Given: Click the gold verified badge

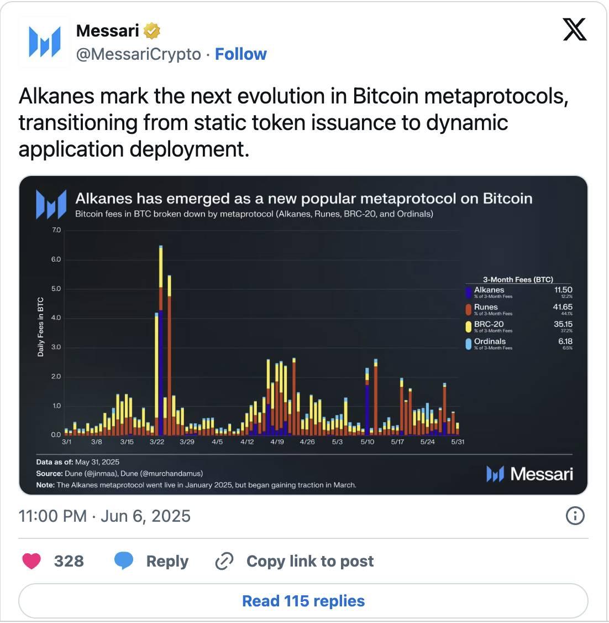Looking at the screenshot, I should (152, 31).
